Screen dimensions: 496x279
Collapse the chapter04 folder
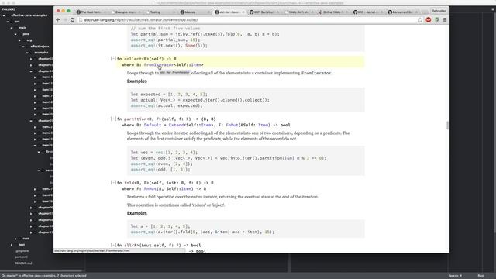(x=31, y=71)
